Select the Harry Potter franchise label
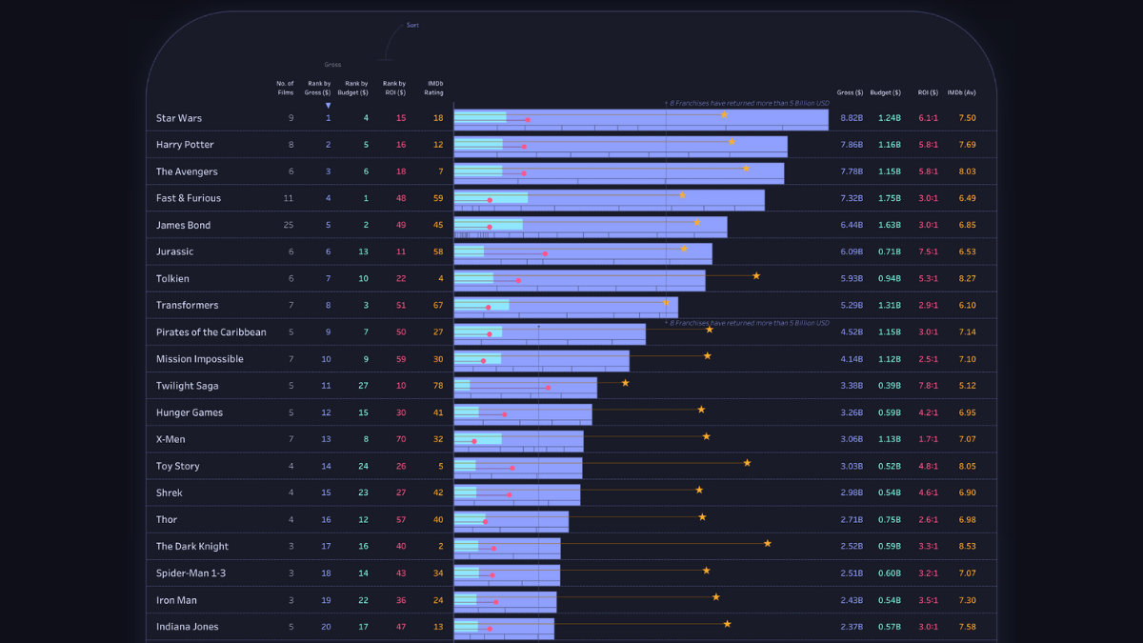 [x=187, y=145]
